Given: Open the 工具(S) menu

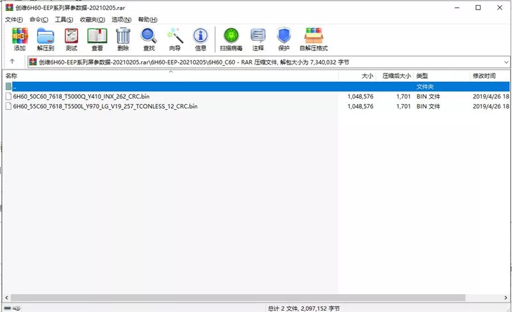Looking at the screenshot, I should 64,20.
